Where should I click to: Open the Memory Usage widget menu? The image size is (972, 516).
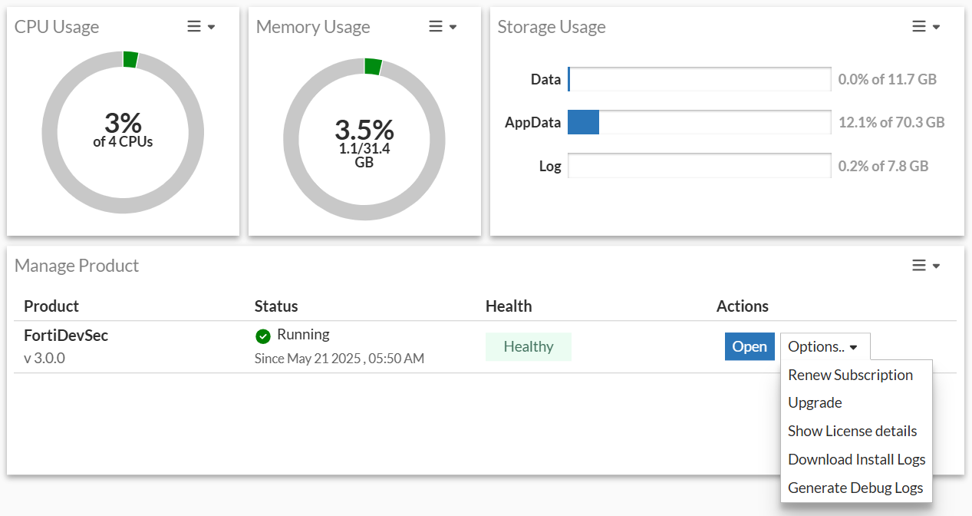pyautogui.click(x=437, y=25)
